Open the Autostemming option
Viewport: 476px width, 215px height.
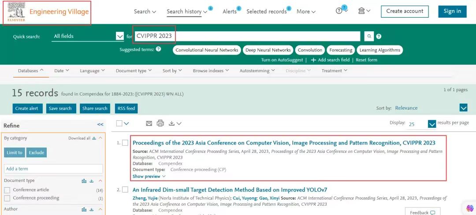pyautogui.click(x=257, y=70)
